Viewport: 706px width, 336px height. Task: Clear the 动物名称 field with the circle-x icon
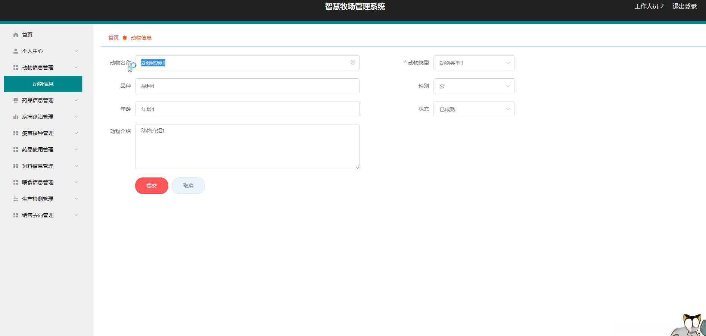pos(353,62)
